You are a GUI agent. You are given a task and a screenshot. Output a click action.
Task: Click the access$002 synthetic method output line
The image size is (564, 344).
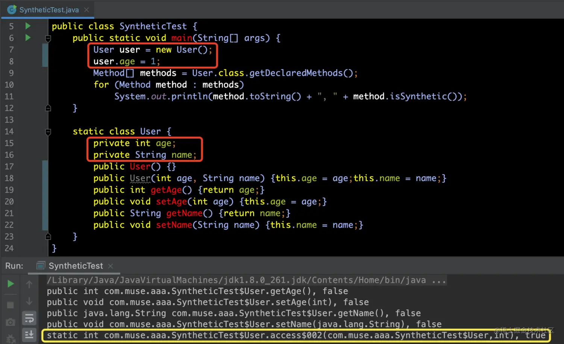coord(296,335)
